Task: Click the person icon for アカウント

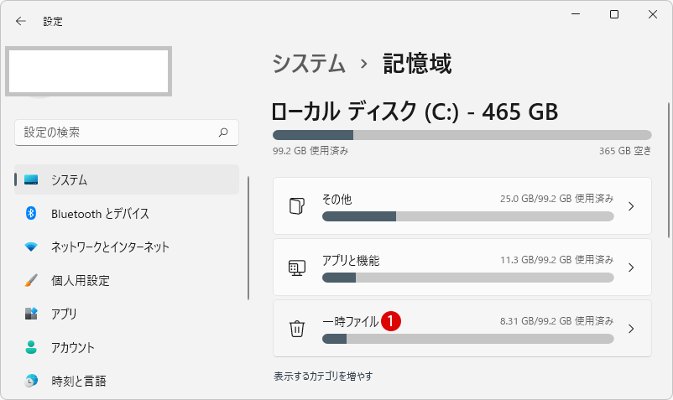Action: point(31,347)
